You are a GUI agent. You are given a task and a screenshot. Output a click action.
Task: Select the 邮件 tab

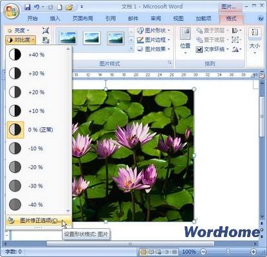click(133, 19)
